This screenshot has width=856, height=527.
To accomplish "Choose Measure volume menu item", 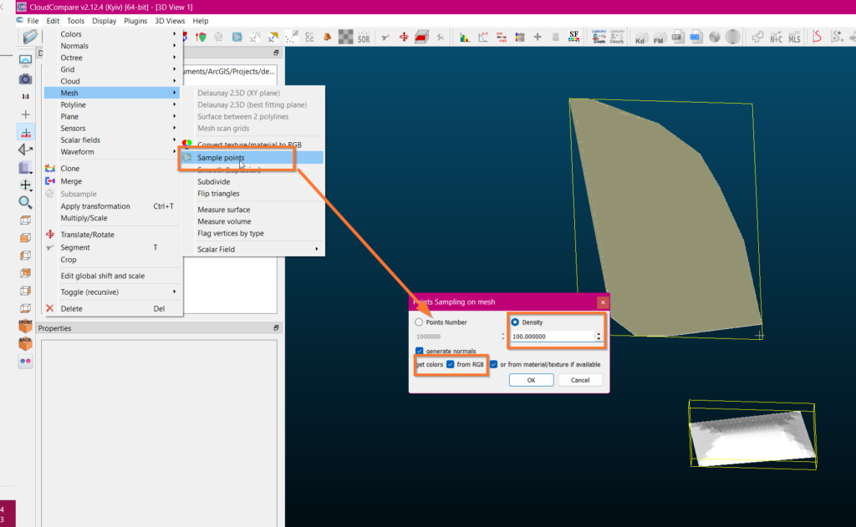I will point(252,221).
